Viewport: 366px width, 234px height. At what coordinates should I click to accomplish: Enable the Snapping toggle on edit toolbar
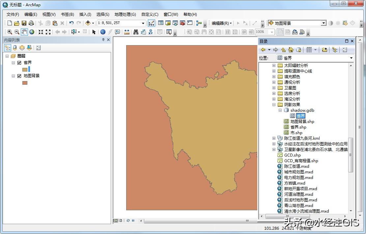(152, 23)
